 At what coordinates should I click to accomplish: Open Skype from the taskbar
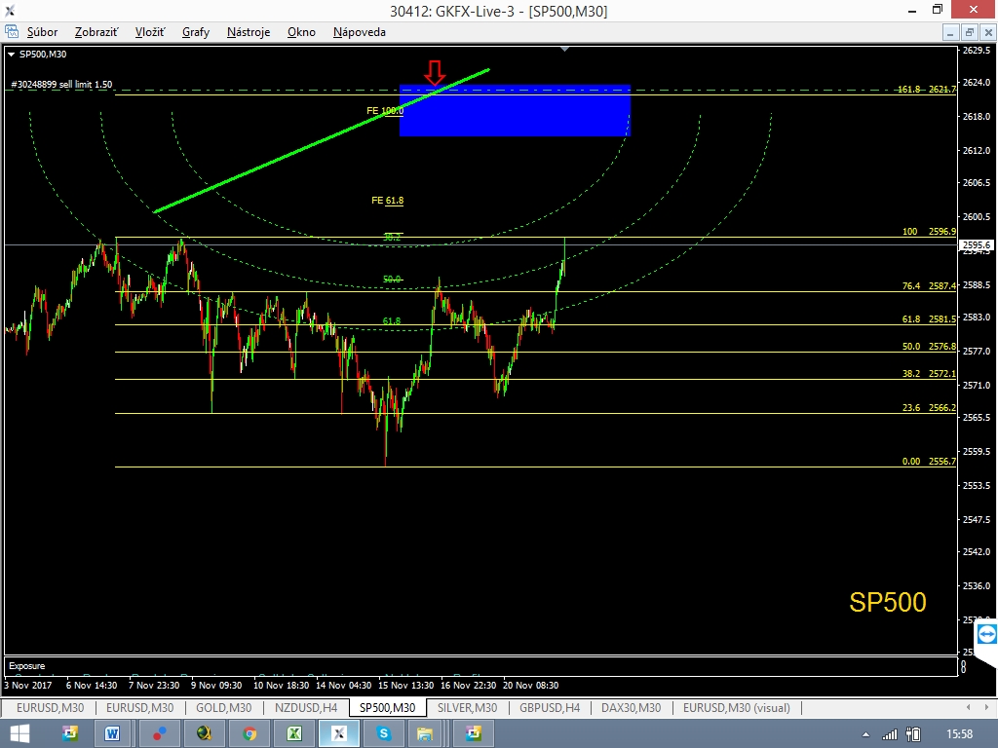(384, 732)
